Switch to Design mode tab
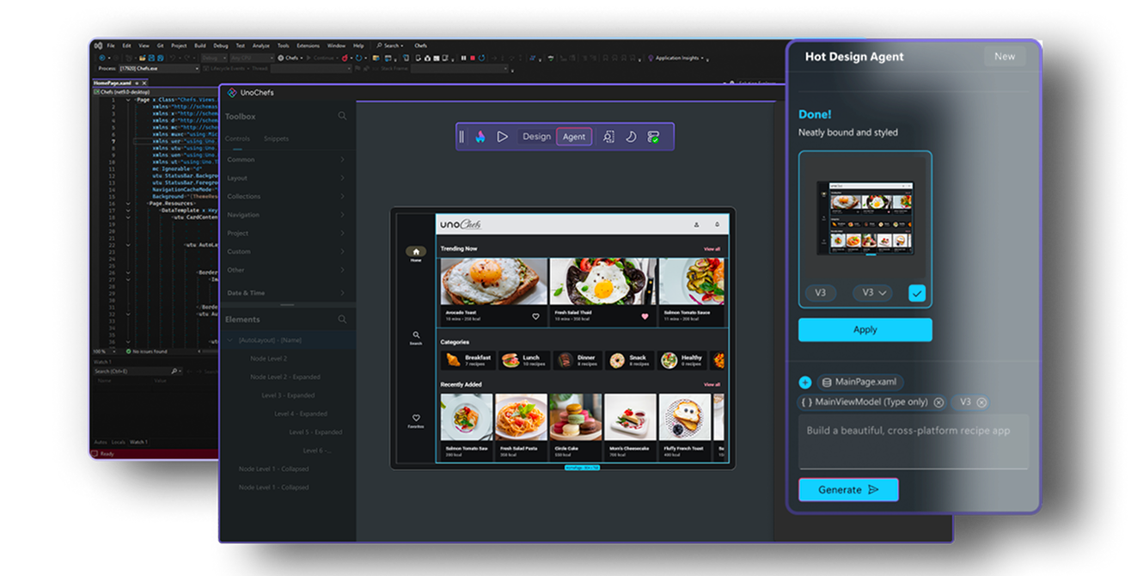Viewport: 1131px width, 576px height. pos(536,137)
